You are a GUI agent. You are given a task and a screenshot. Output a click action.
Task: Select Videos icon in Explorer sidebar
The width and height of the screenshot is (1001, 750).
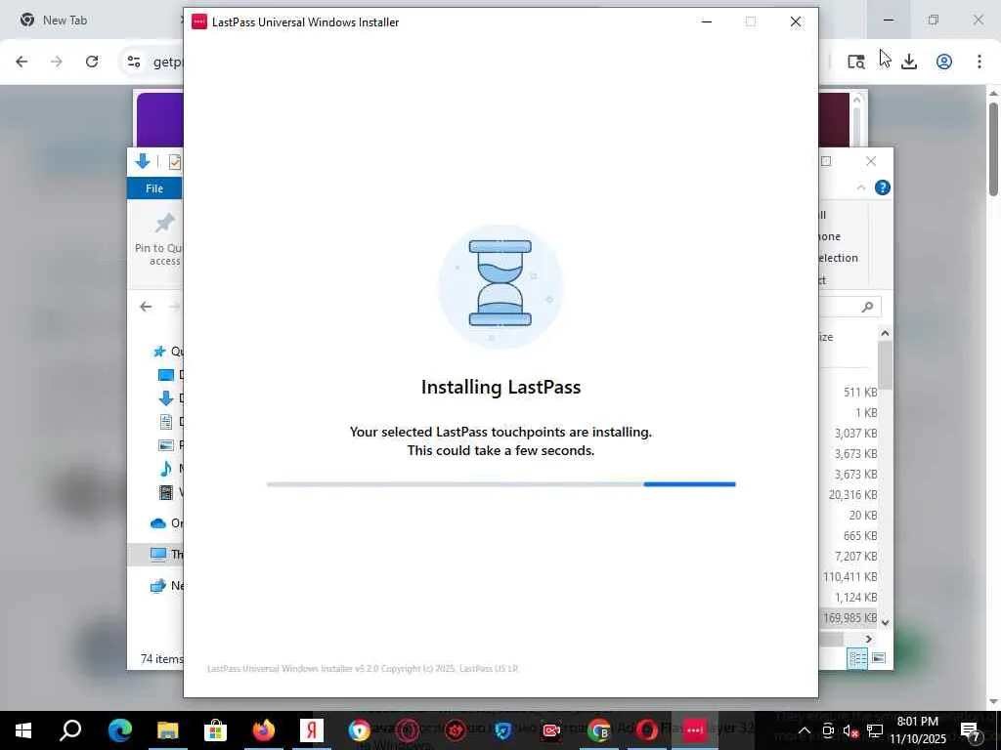point(165,492)
